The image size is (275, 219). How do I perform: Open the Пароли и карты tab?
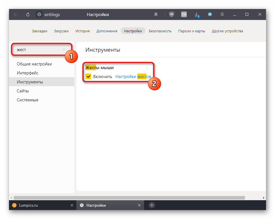tap(192, 31)
